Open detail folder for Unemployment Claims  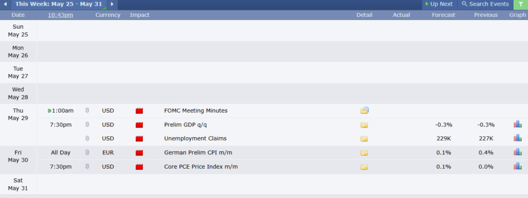click(x=364, y=139)
